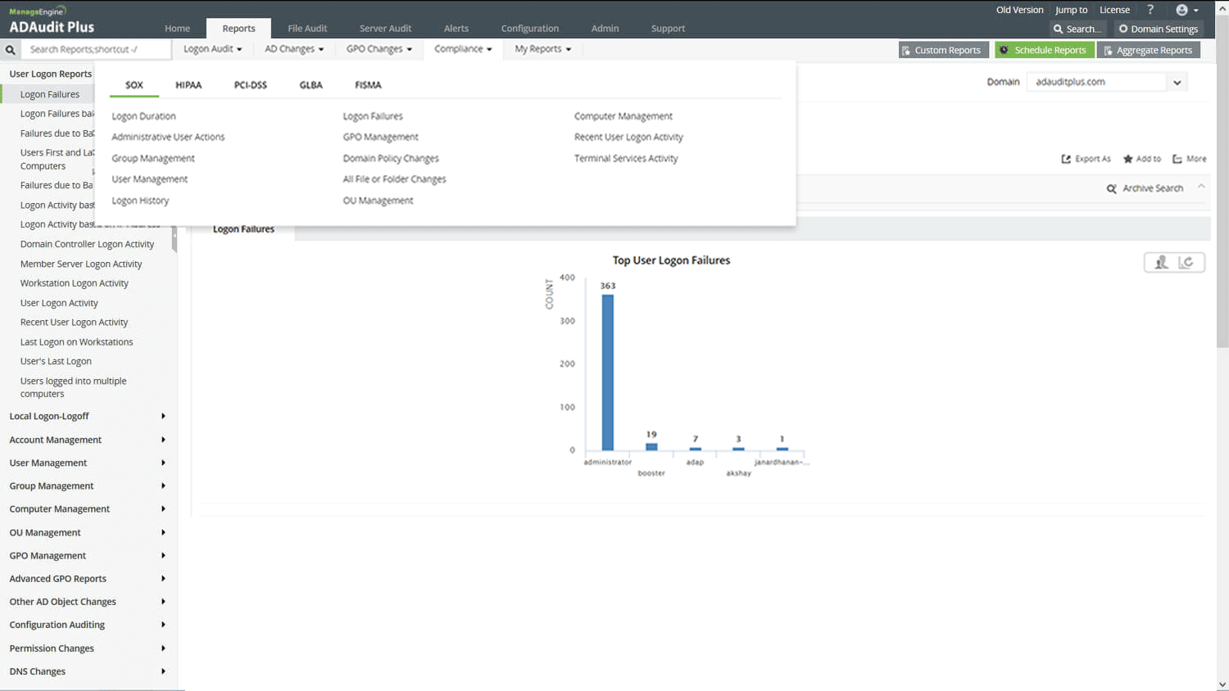The image size is (1229, 691).
Task: Open Domain Policy Changes report
Action: pyautogui.click(x=391, y=158)
